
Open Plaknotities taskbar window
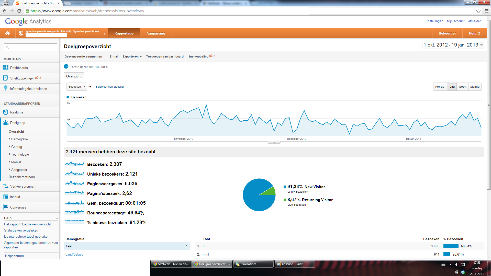tap(253, 264)
